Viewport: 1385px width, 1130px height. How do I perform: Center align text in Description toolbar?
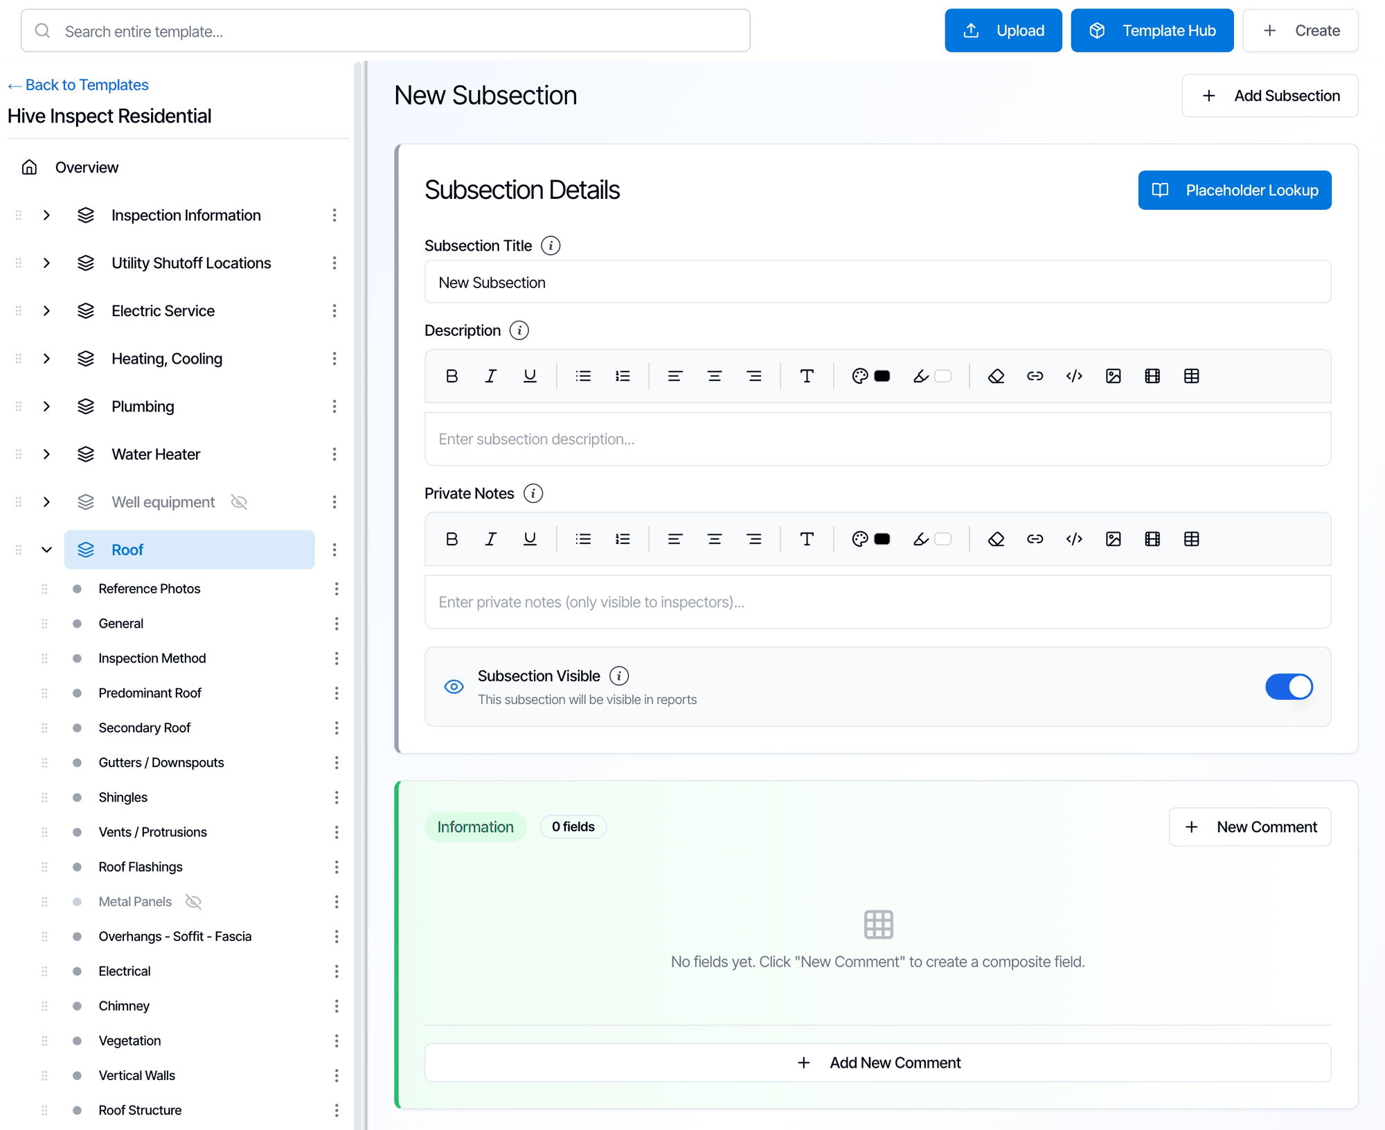pos(714,376)
